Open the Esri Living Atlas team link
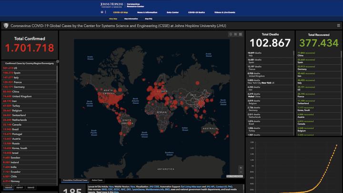Viewport: 343px width, 193px height. coord(191,187)
